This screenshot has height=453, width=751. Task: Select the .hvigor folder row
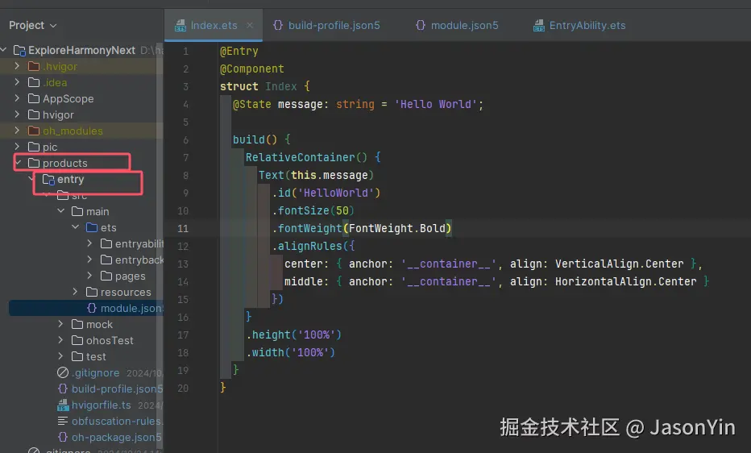coord(81,66)
